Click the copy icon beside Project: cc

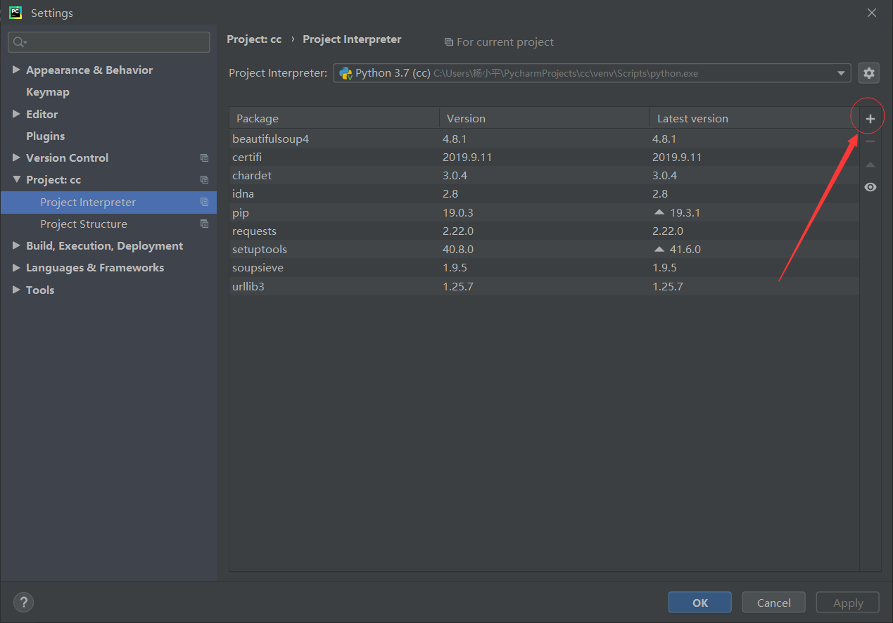204,180
